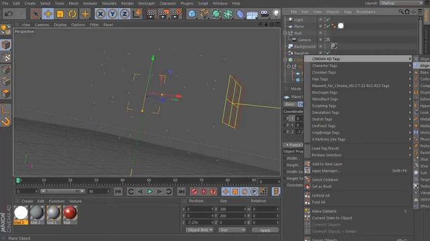
Task: Enable Texture mode checkerboard icon
Action: (6, 58)
